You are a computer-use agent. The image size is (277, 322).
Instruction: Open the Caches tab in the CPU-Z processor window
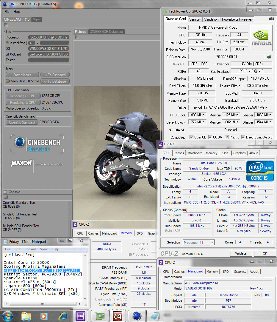[x=179, y=153]
